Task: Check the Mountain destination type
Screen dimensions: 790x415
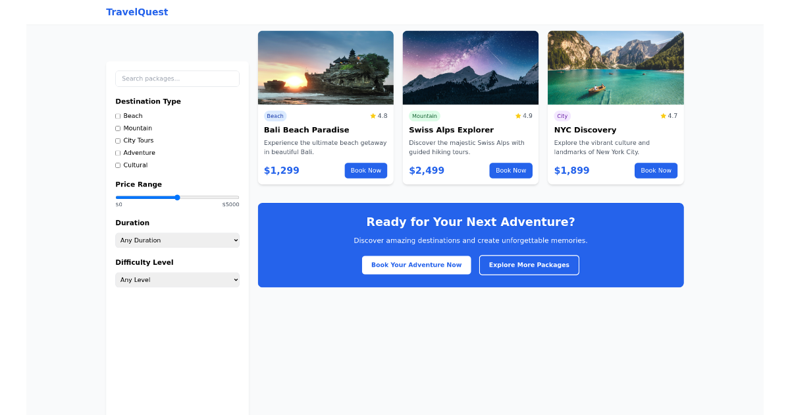Action: [x=117, y=128]
